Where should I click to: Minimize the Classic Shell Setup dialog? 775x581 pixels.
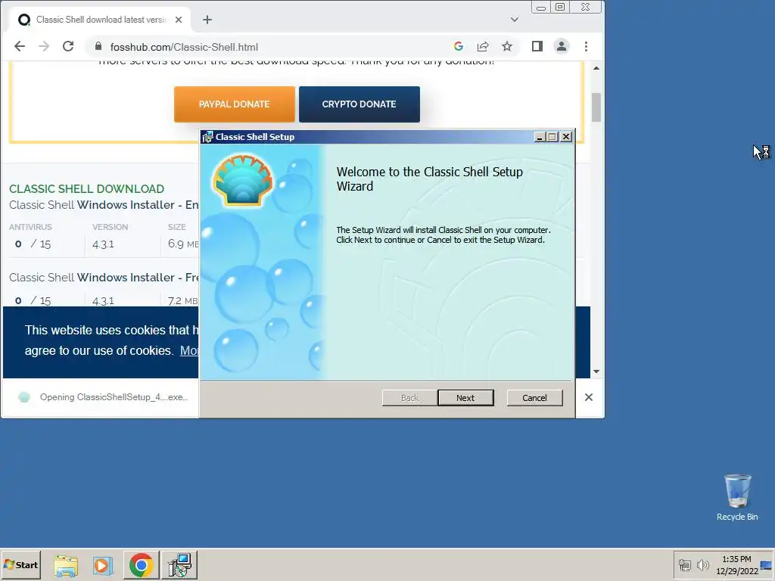pos(540,137)
